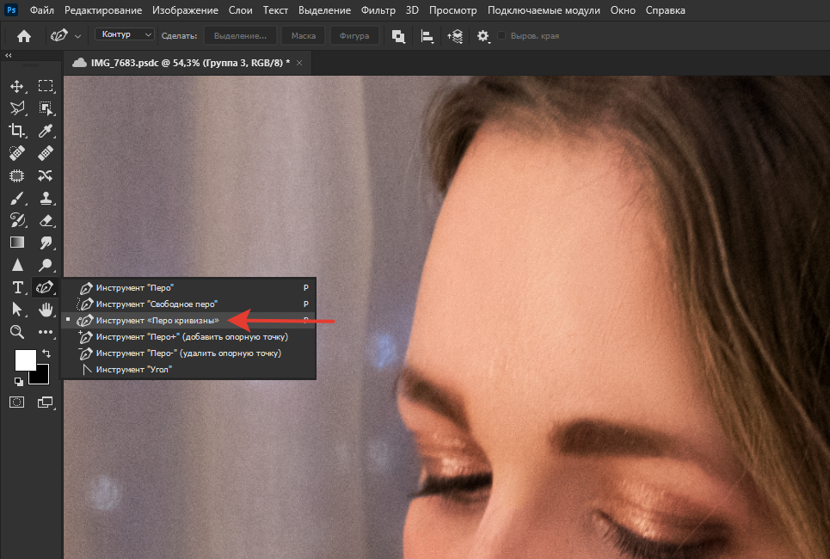Select the Zoom magnifier tool

pos(17,332)
